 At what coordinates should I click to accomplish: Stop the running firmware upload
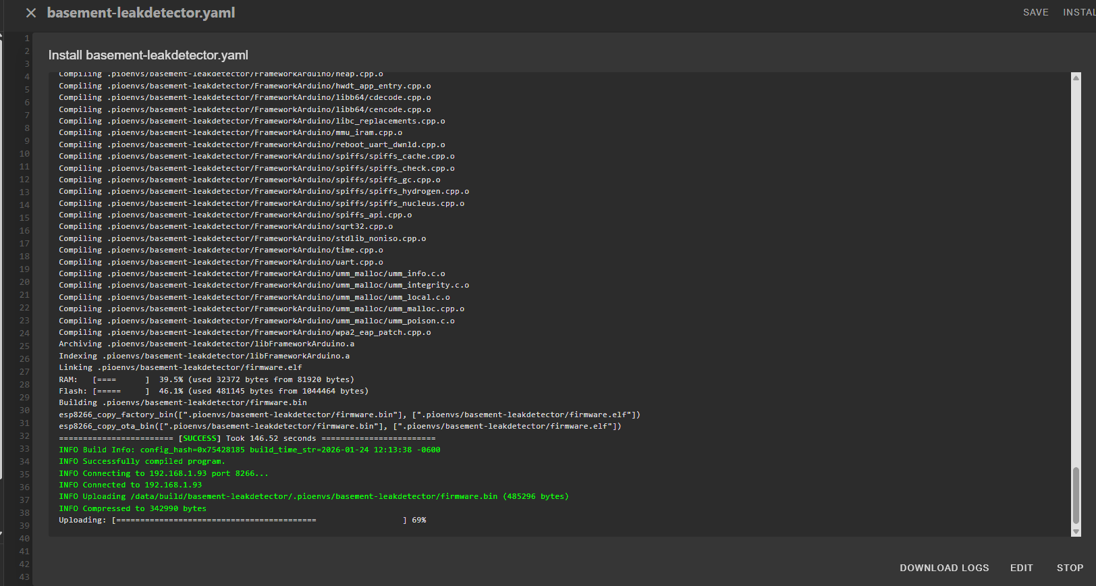coord(1070,568)
